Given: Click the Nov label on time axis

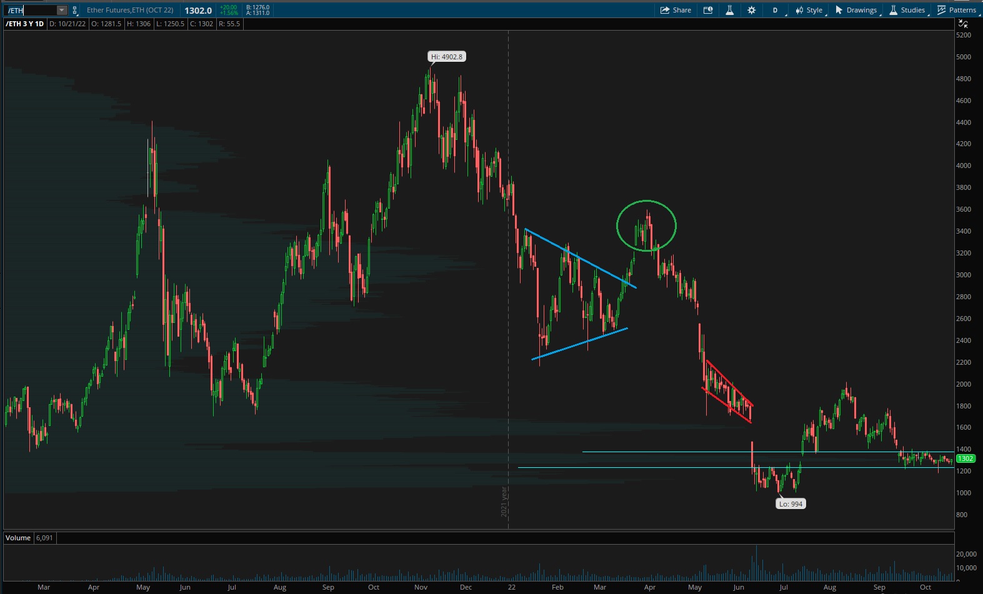Looking at the screenshot, I should (x=421, y=587).
